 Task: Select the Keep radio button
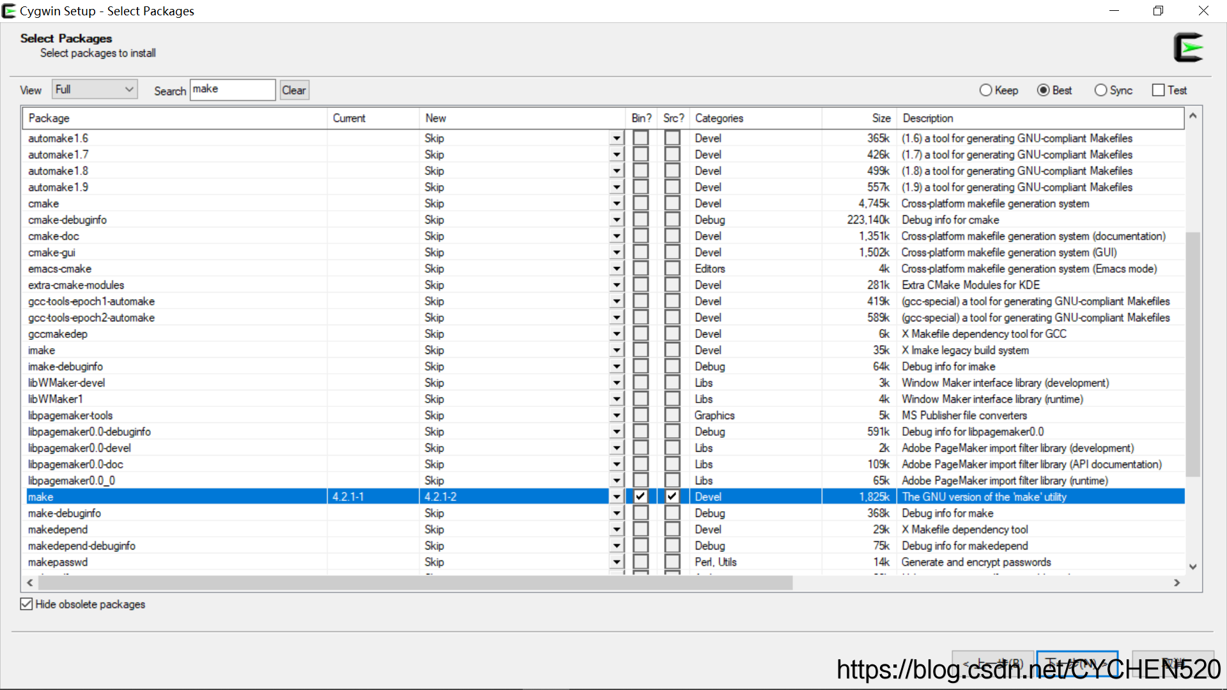click(985, 90)
